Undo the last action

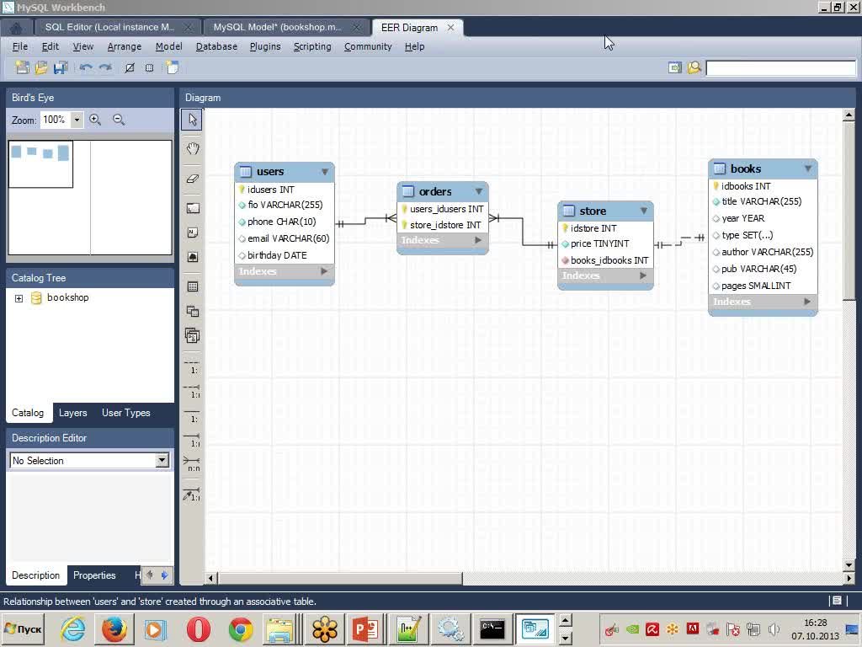tap(86, 67)
